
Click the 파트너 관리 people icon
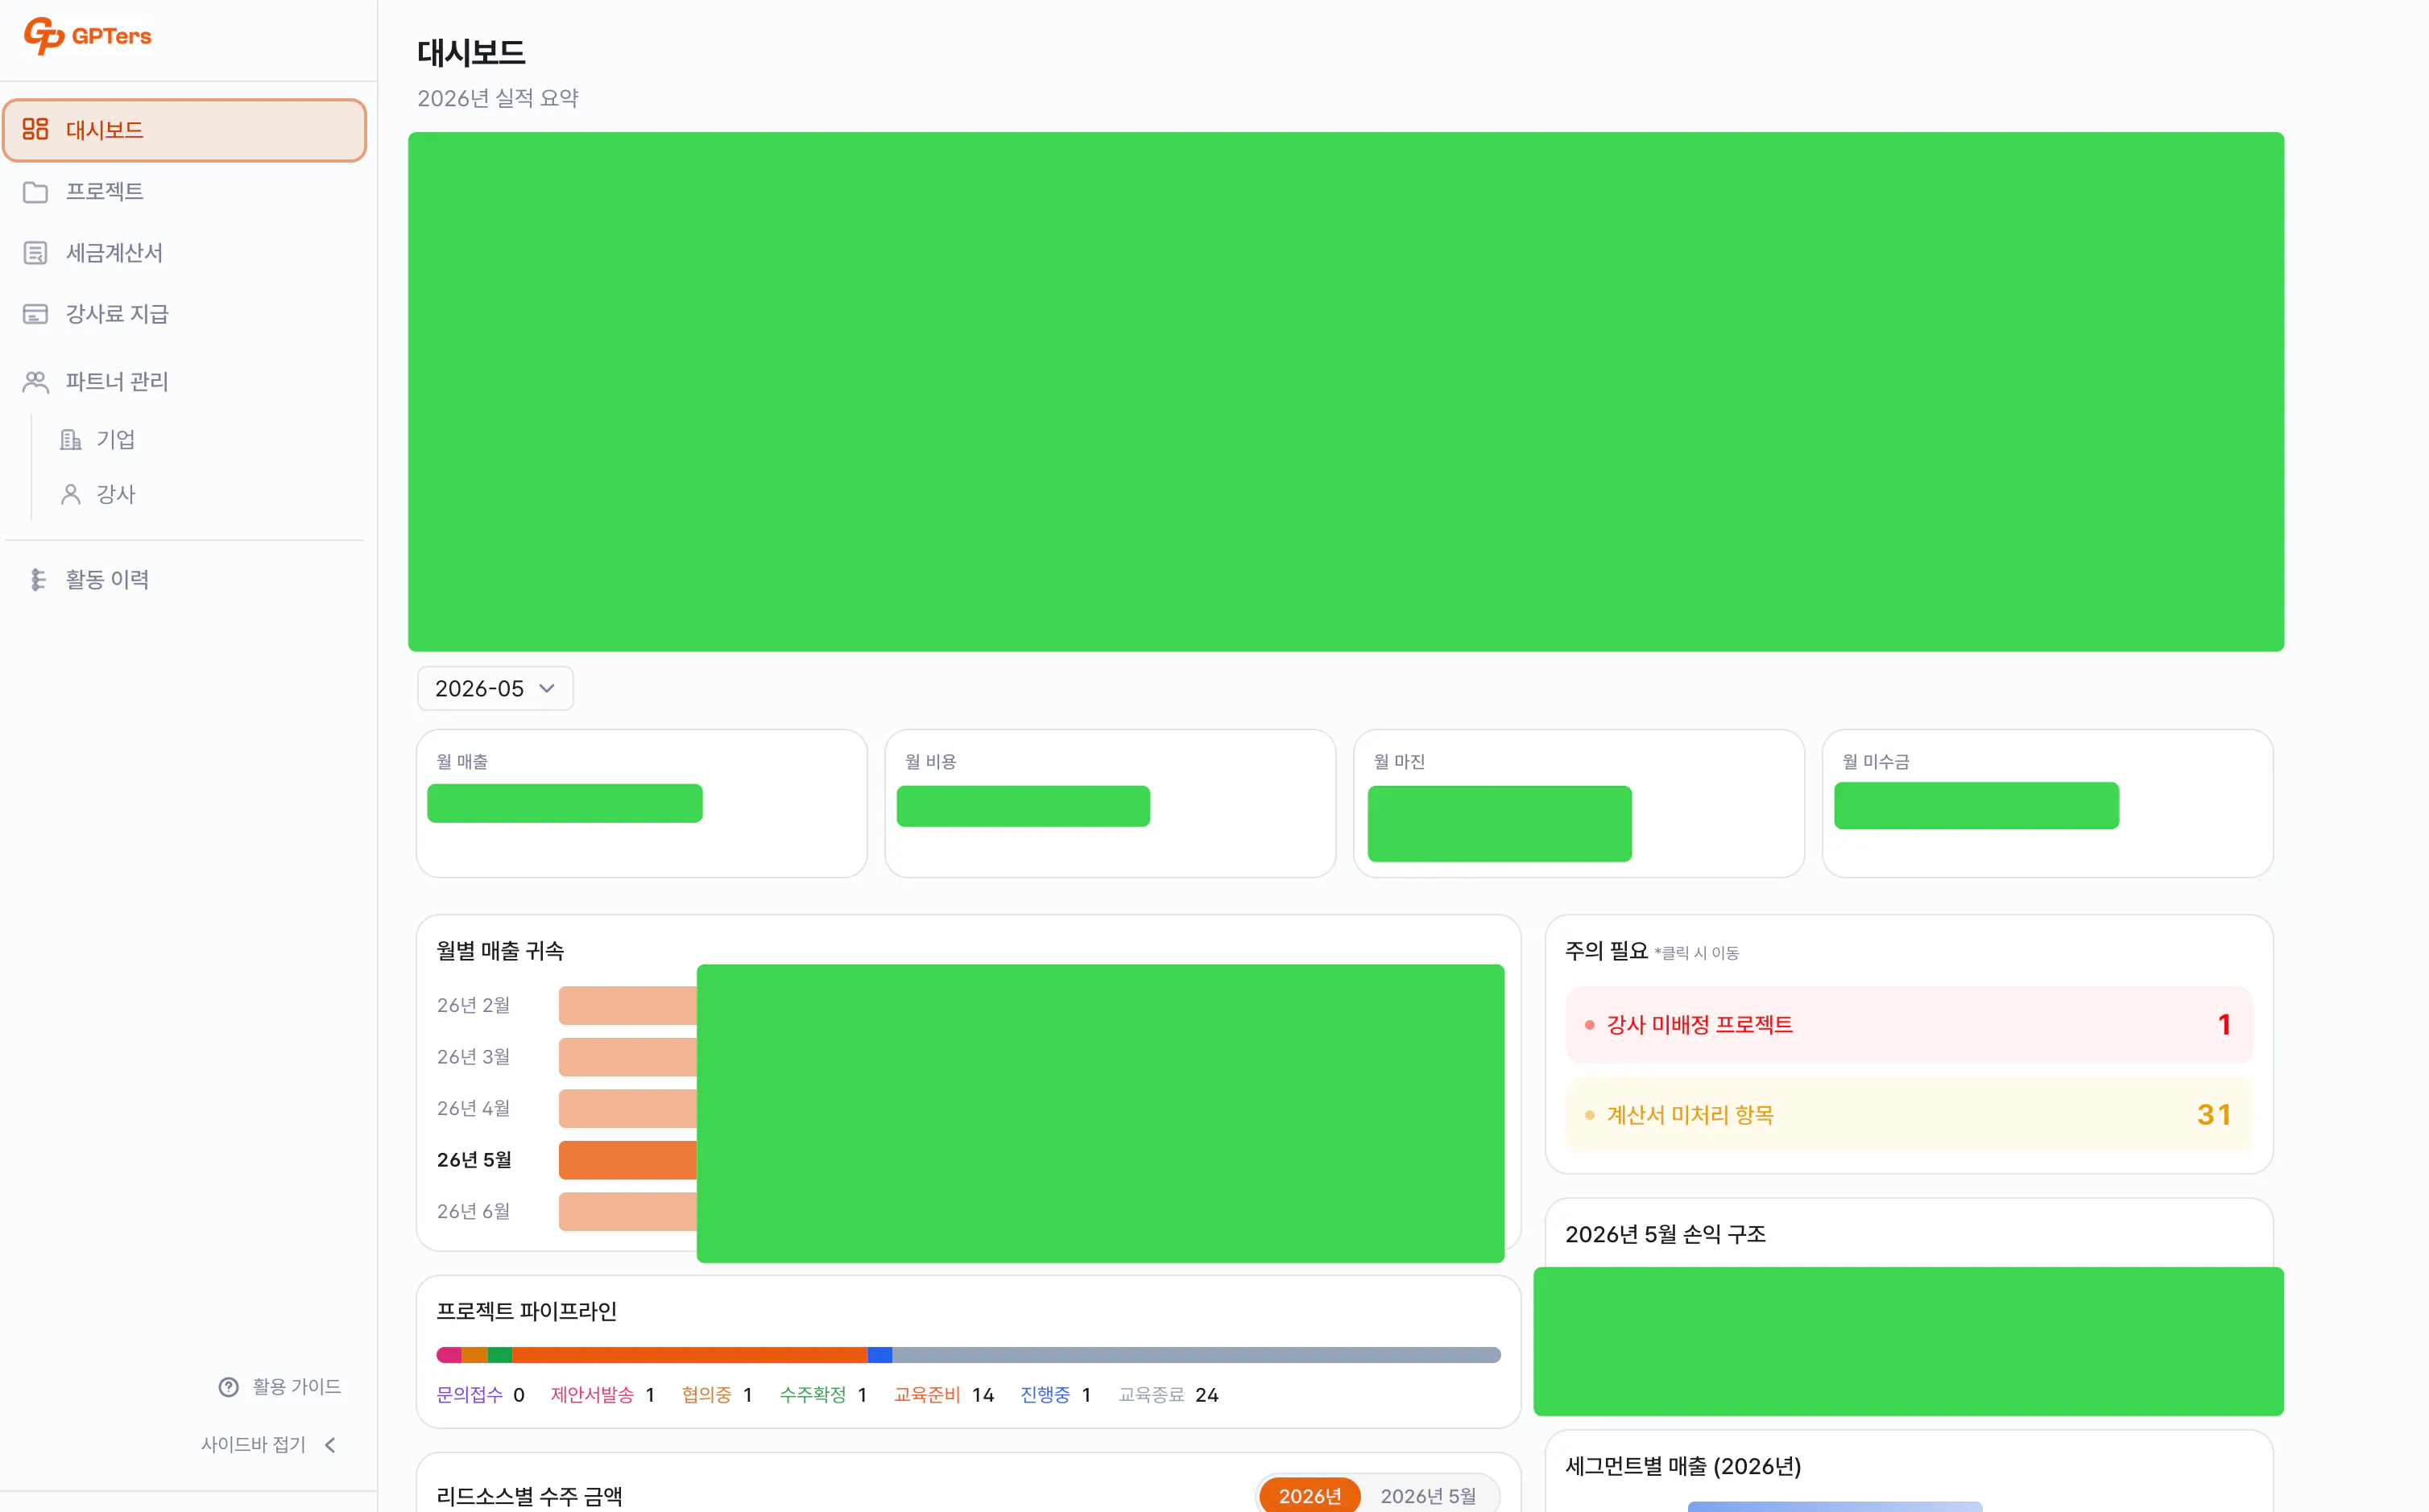(x=36, y=381)
